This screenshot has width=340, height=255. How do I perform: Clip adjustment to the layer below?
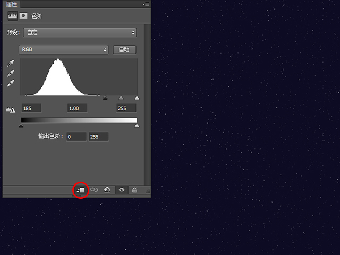(x=81, y=190)
